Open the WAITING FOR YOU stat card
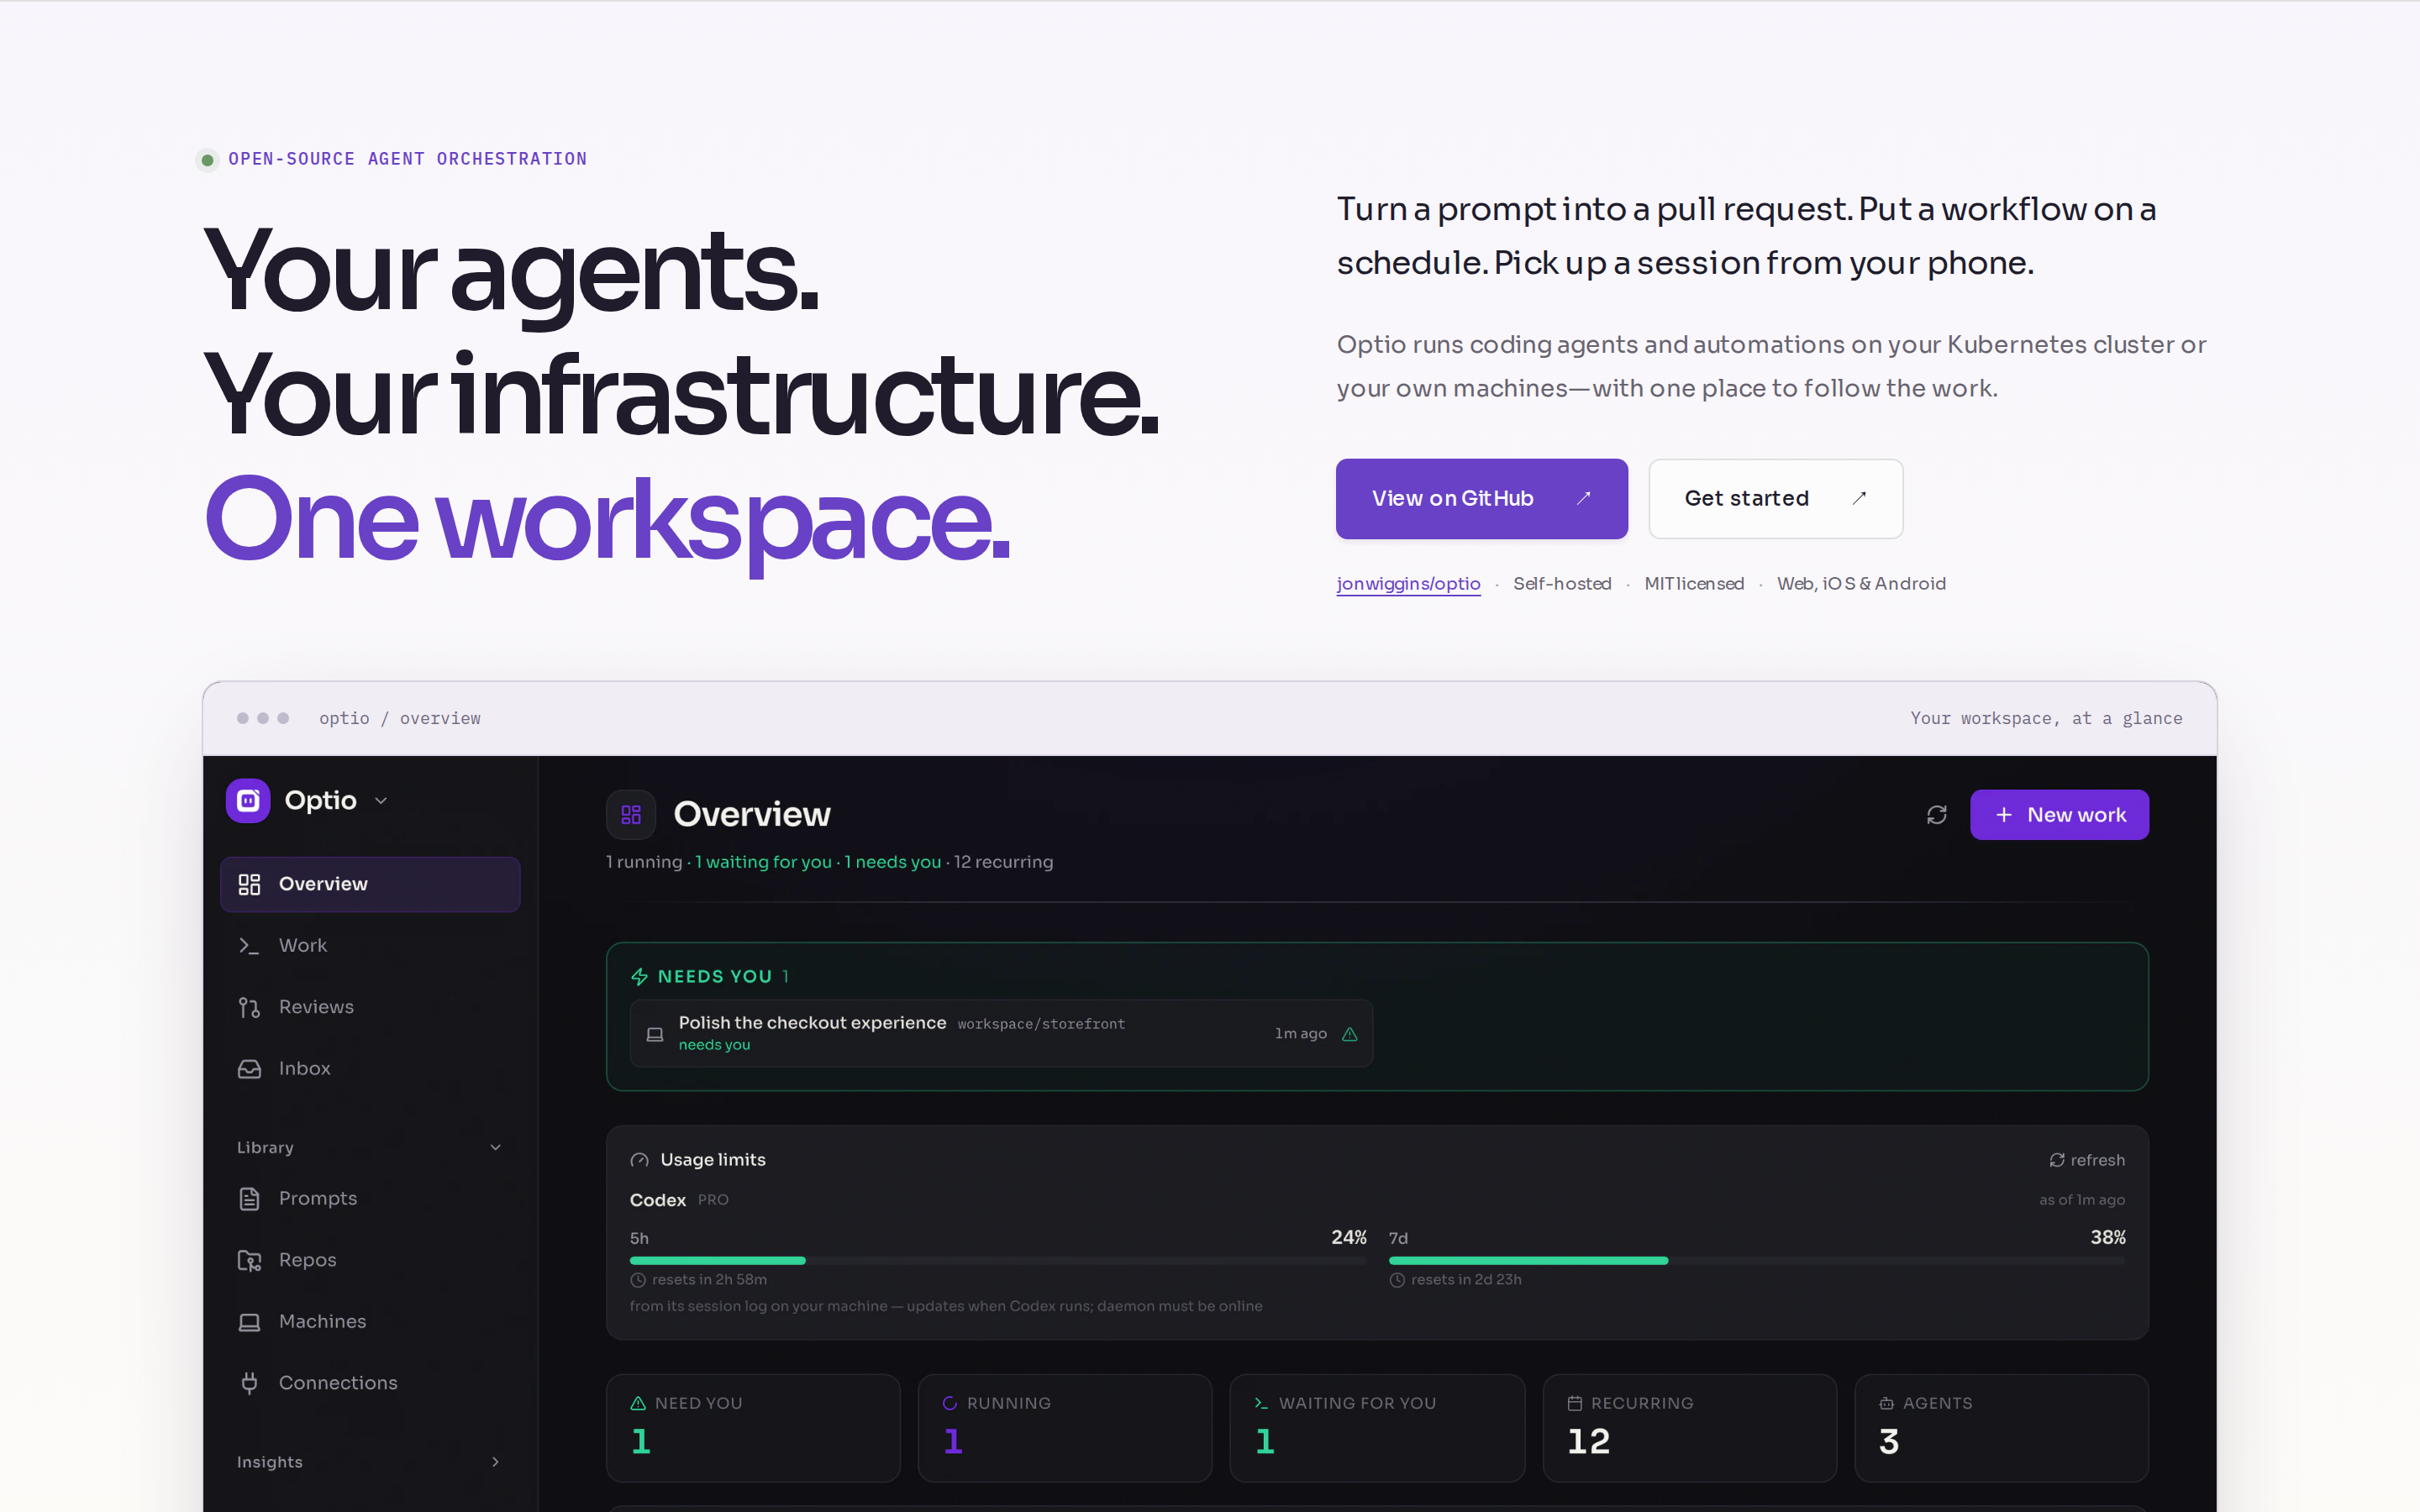Viewport: 2420px width, 1512px height. click(x=1377, y=1427)
